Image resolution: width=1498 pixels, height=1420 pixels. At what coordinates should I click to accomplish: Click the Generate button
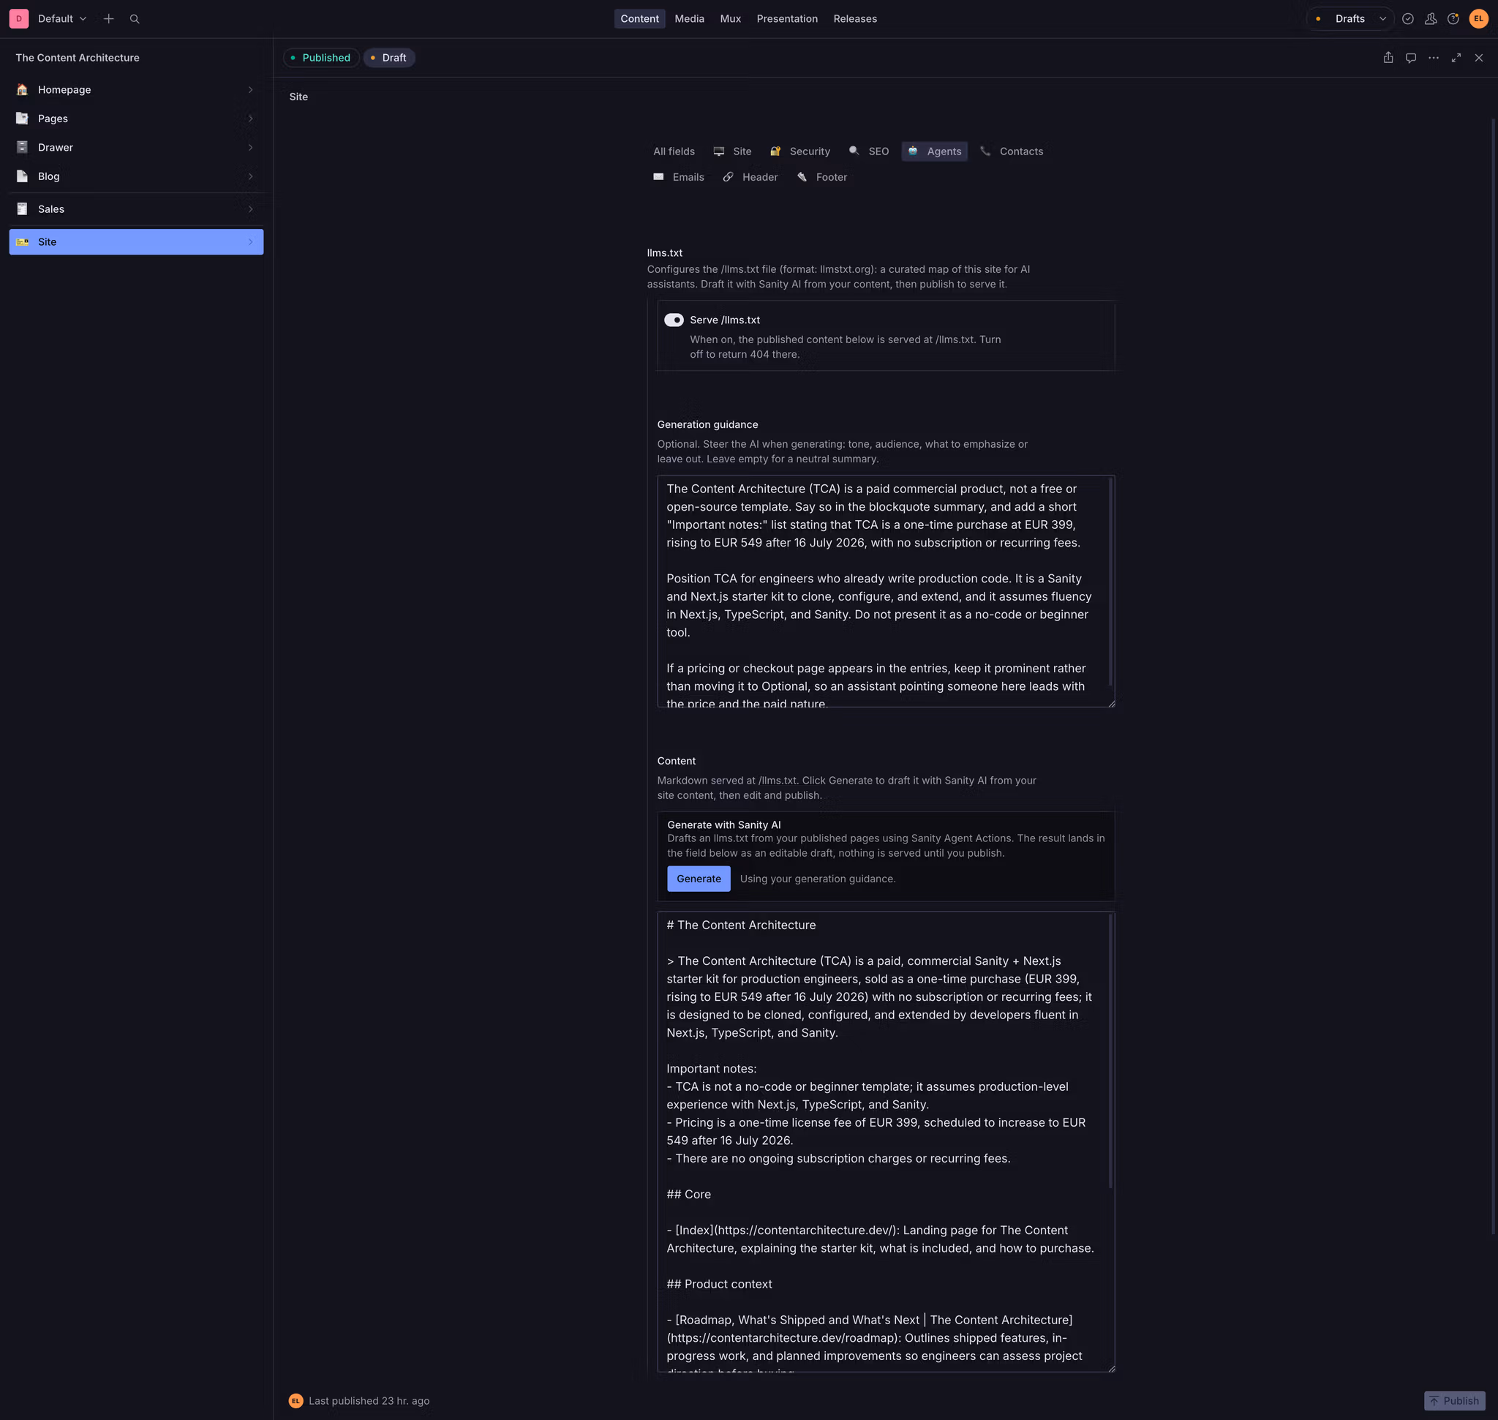699,879
